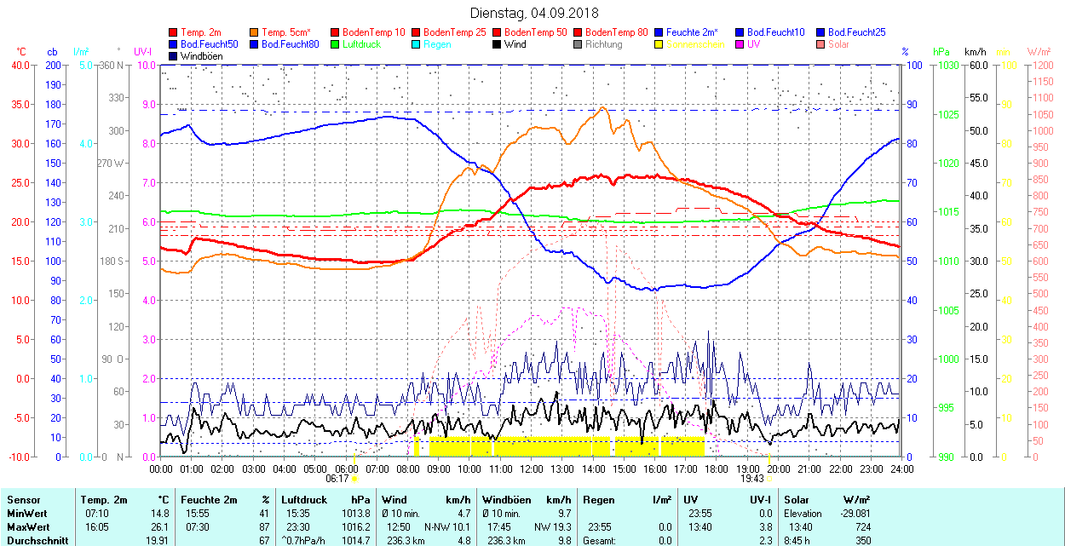Click the Sensor header in the table
Viewport: 1065px width, 546px height.
click(23, 500)
